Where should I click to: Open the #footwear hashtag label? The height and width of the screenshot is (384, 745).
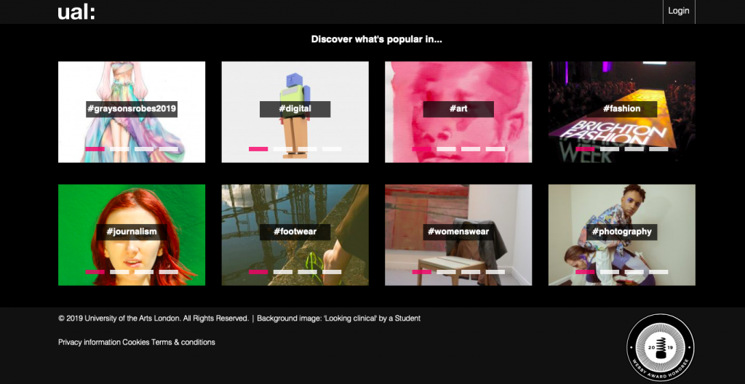(295, 232)
